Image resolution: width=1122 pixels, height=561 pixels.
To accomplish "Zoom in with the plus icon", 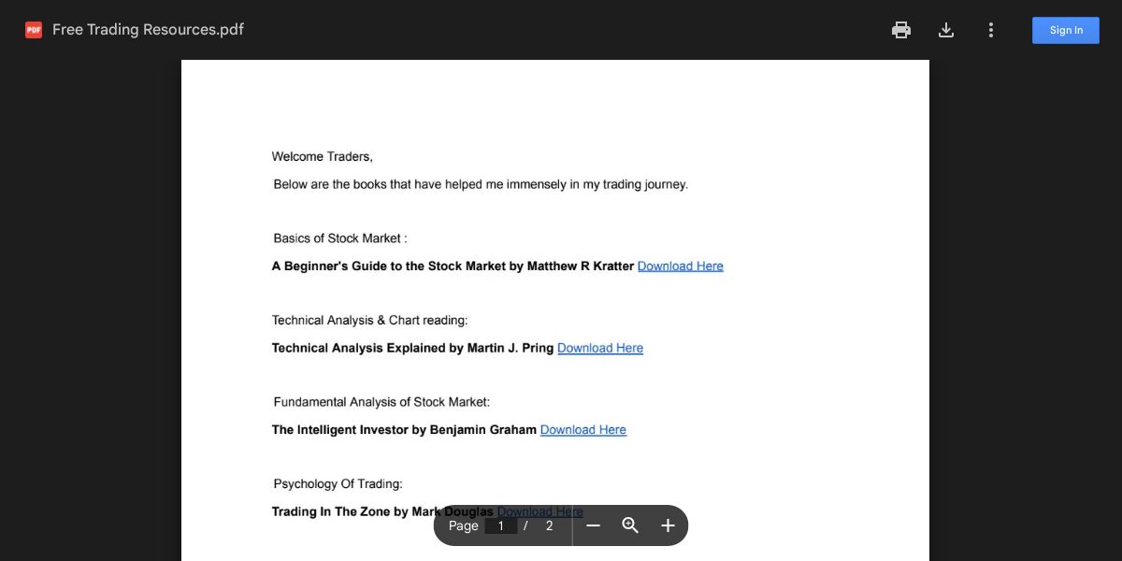I will (668, 525).
